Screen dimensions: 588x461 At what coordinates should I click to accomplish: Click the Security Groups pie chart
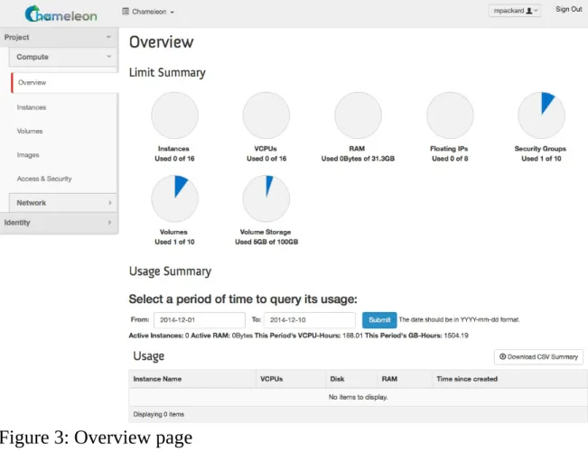[542, 115]
